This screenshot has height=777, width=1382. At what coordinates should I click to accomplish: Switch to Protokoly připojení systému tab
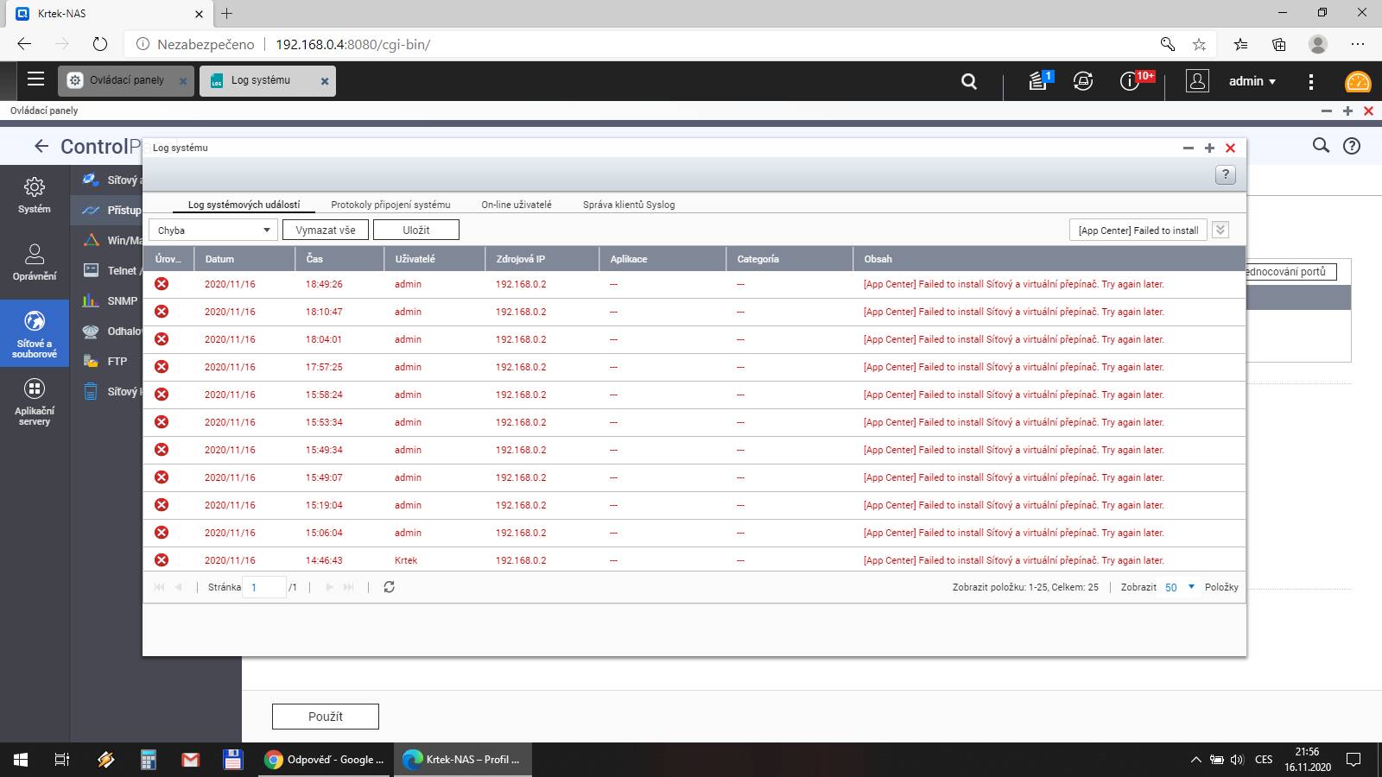click(390, 205)
